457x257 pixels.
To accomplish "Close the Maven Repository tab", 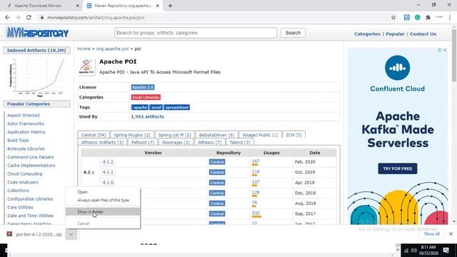I will [x=158, y=6].
